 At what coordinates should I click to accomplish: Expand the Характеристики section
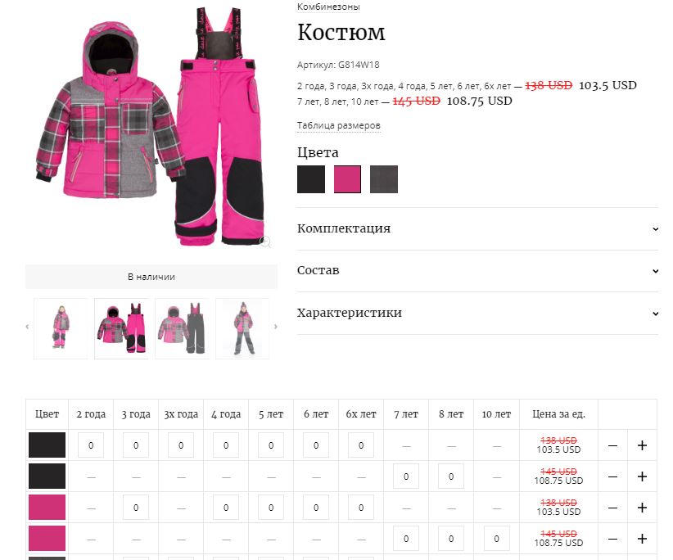coord(477,313)
